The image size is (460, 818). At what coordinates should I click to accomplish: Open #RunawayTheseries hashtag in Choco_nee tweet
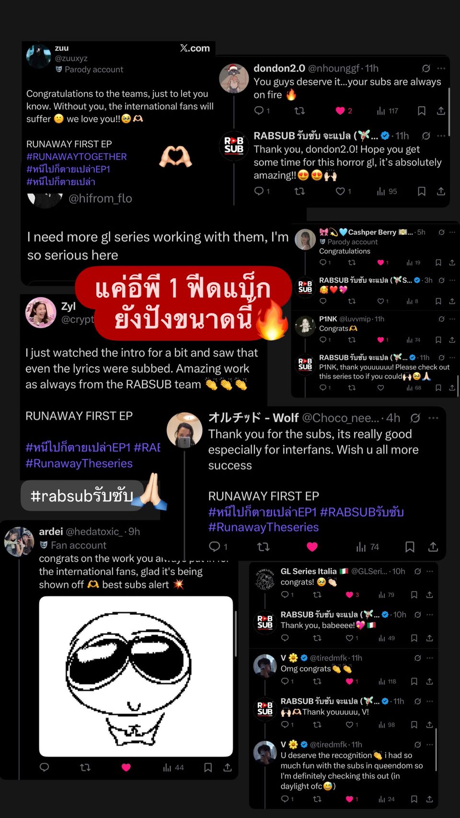264,527
